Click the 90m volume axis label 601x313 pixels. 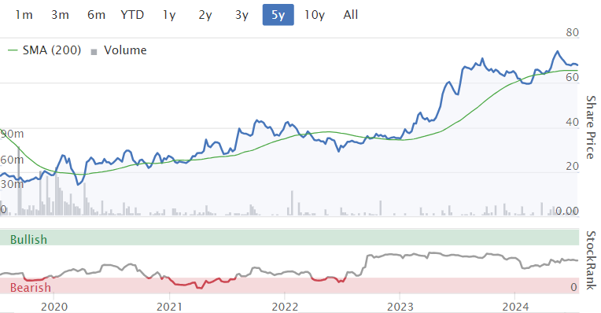pos(12,134)
